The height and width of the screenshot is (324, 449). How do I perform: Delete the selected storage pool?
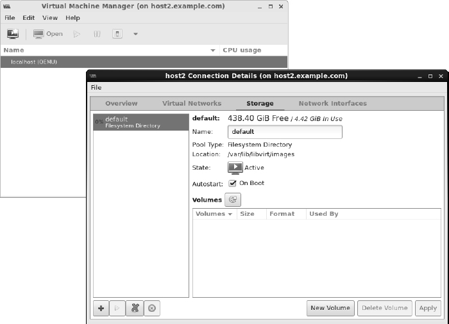(152, 308)
